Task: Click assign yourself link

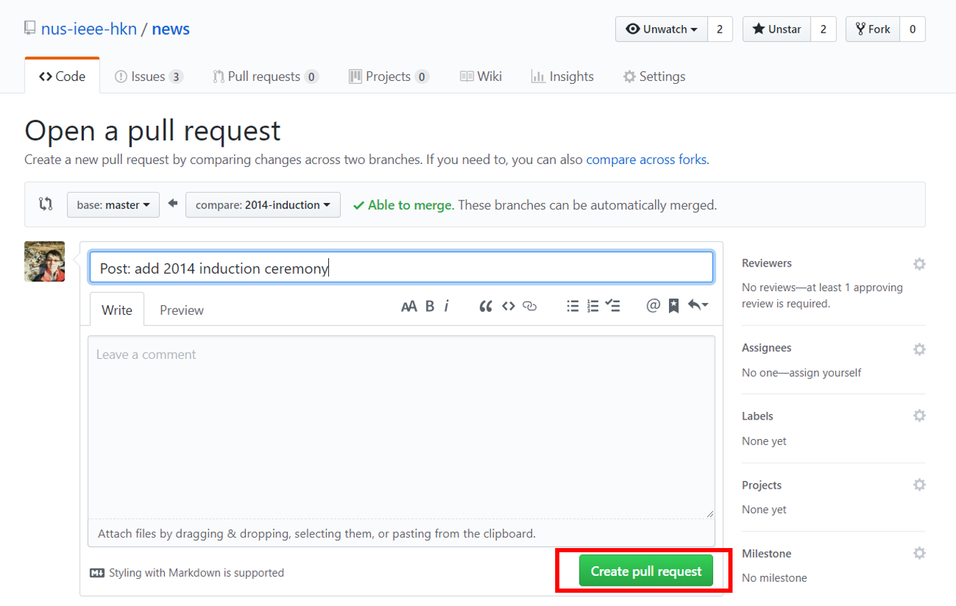Action: tap(827, 373)
